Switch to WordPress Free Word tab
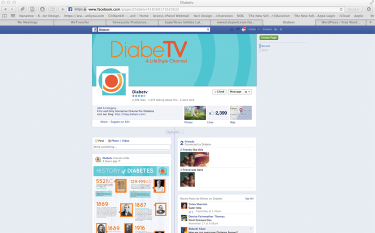The width and height of the screenshot is (375, 233). click(x=341, y=22)
